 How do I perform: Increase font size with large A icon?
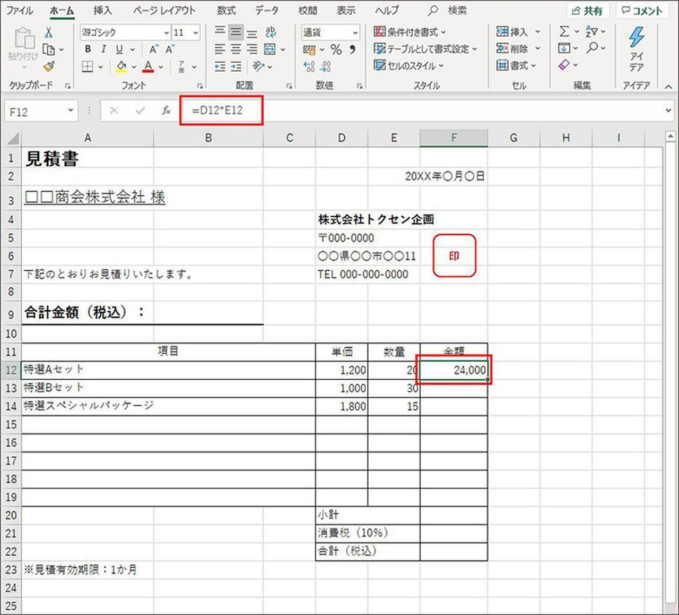[x=153, y=49]
